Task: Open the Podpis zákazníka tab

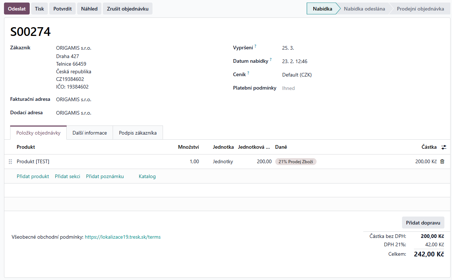Action: click(138, 133)
